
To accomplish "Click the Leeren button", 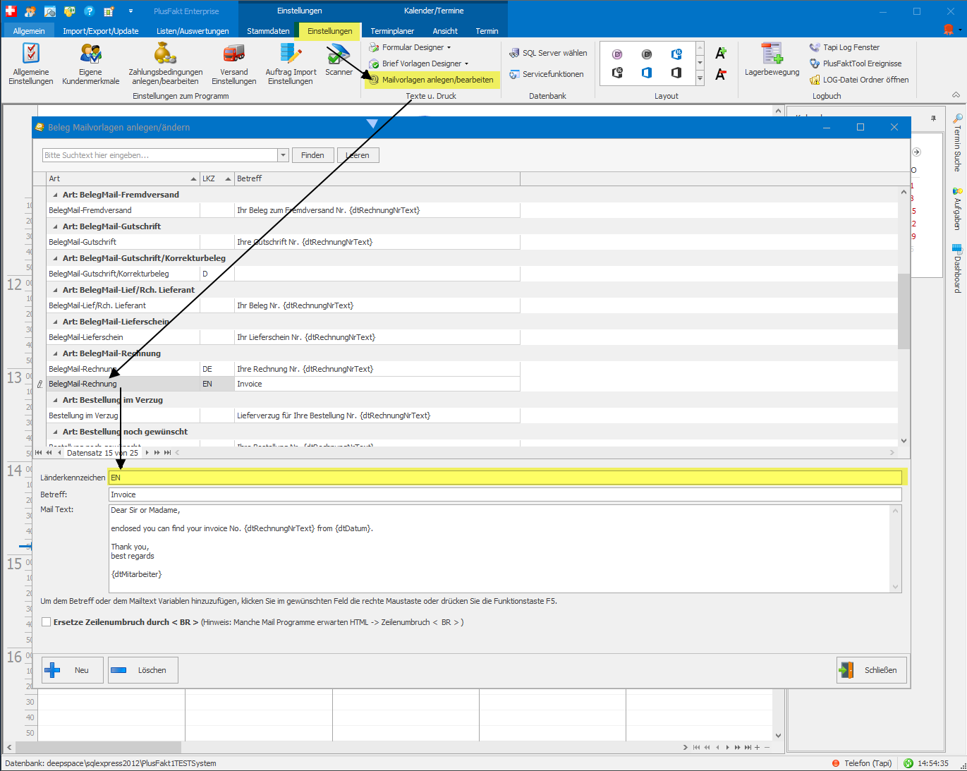I will 358,155.
